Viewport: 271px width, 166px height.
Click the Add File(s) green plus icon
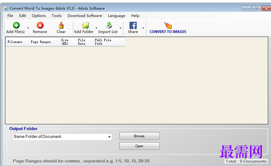tap(16, 25)
